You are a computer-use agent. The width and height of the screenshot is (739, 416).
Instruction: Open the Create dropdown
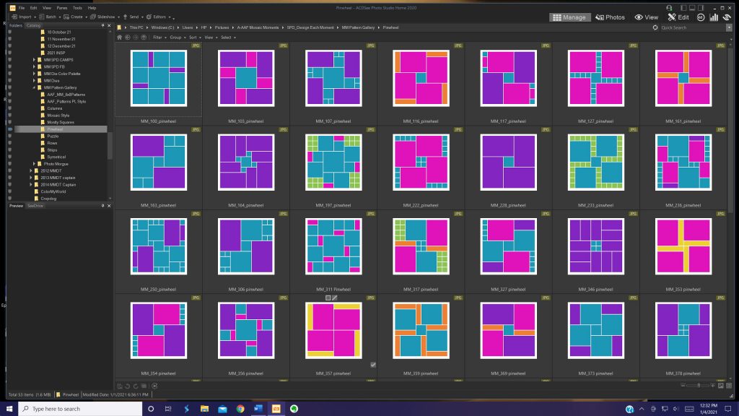point(76,17)
